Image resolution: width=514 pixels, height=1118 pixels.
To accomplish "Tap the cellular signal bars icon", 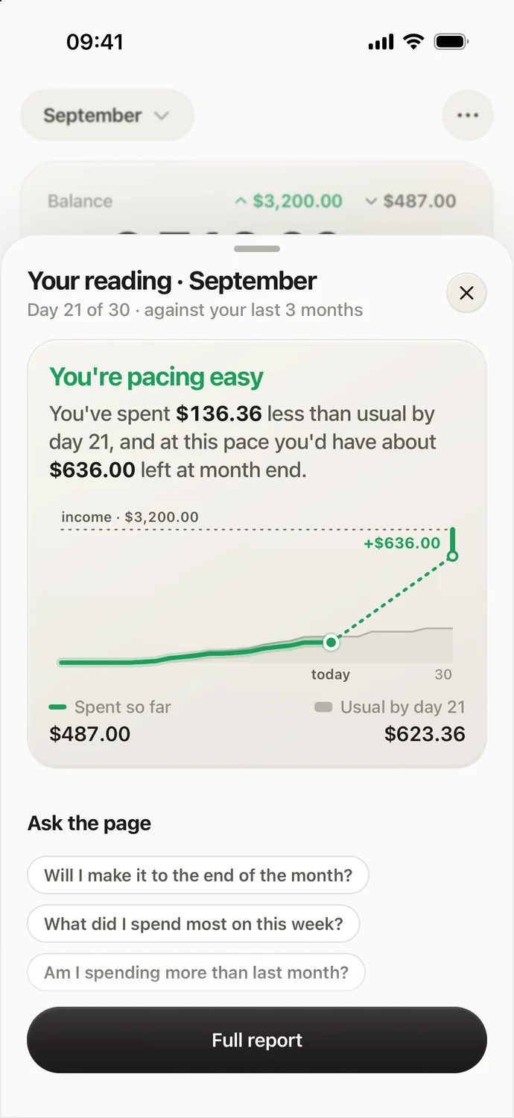I will pyautogui.click(x=381, y=42).
